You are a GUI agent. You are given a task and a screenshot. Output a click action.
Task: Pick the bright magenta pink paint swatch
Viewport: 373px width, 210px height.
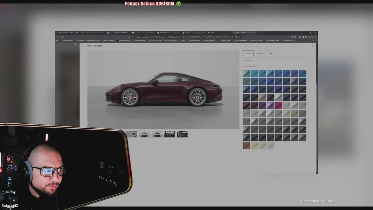point(279,105)
